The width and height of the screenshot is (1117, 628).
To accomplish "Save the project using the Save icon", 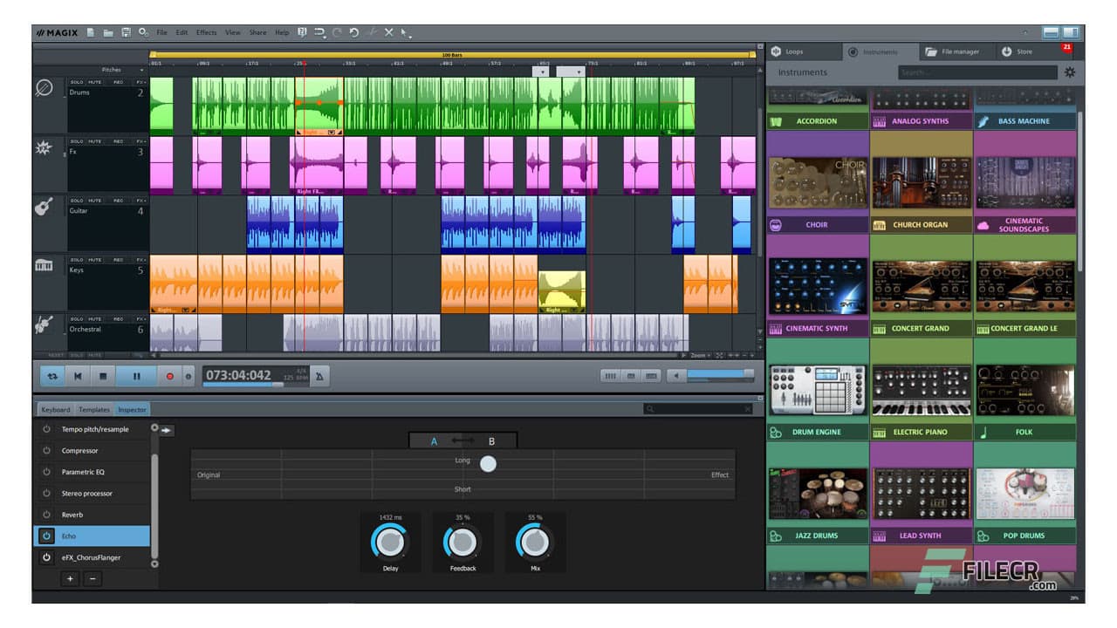I will [125, 32].
